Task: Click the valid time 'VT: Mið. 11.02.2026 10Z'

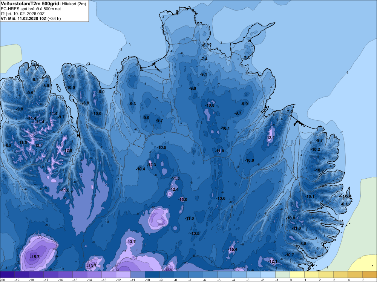Action: pyautogui.click(x=23, y=18)
